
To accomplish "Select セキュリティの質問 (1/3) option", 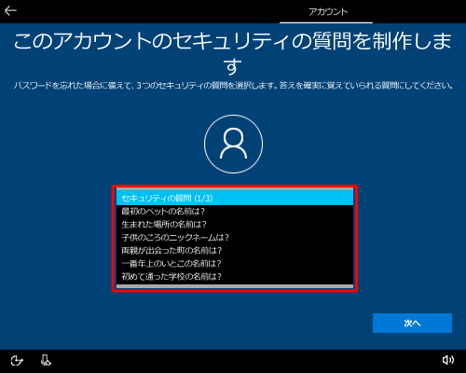I will pos(235,198).
